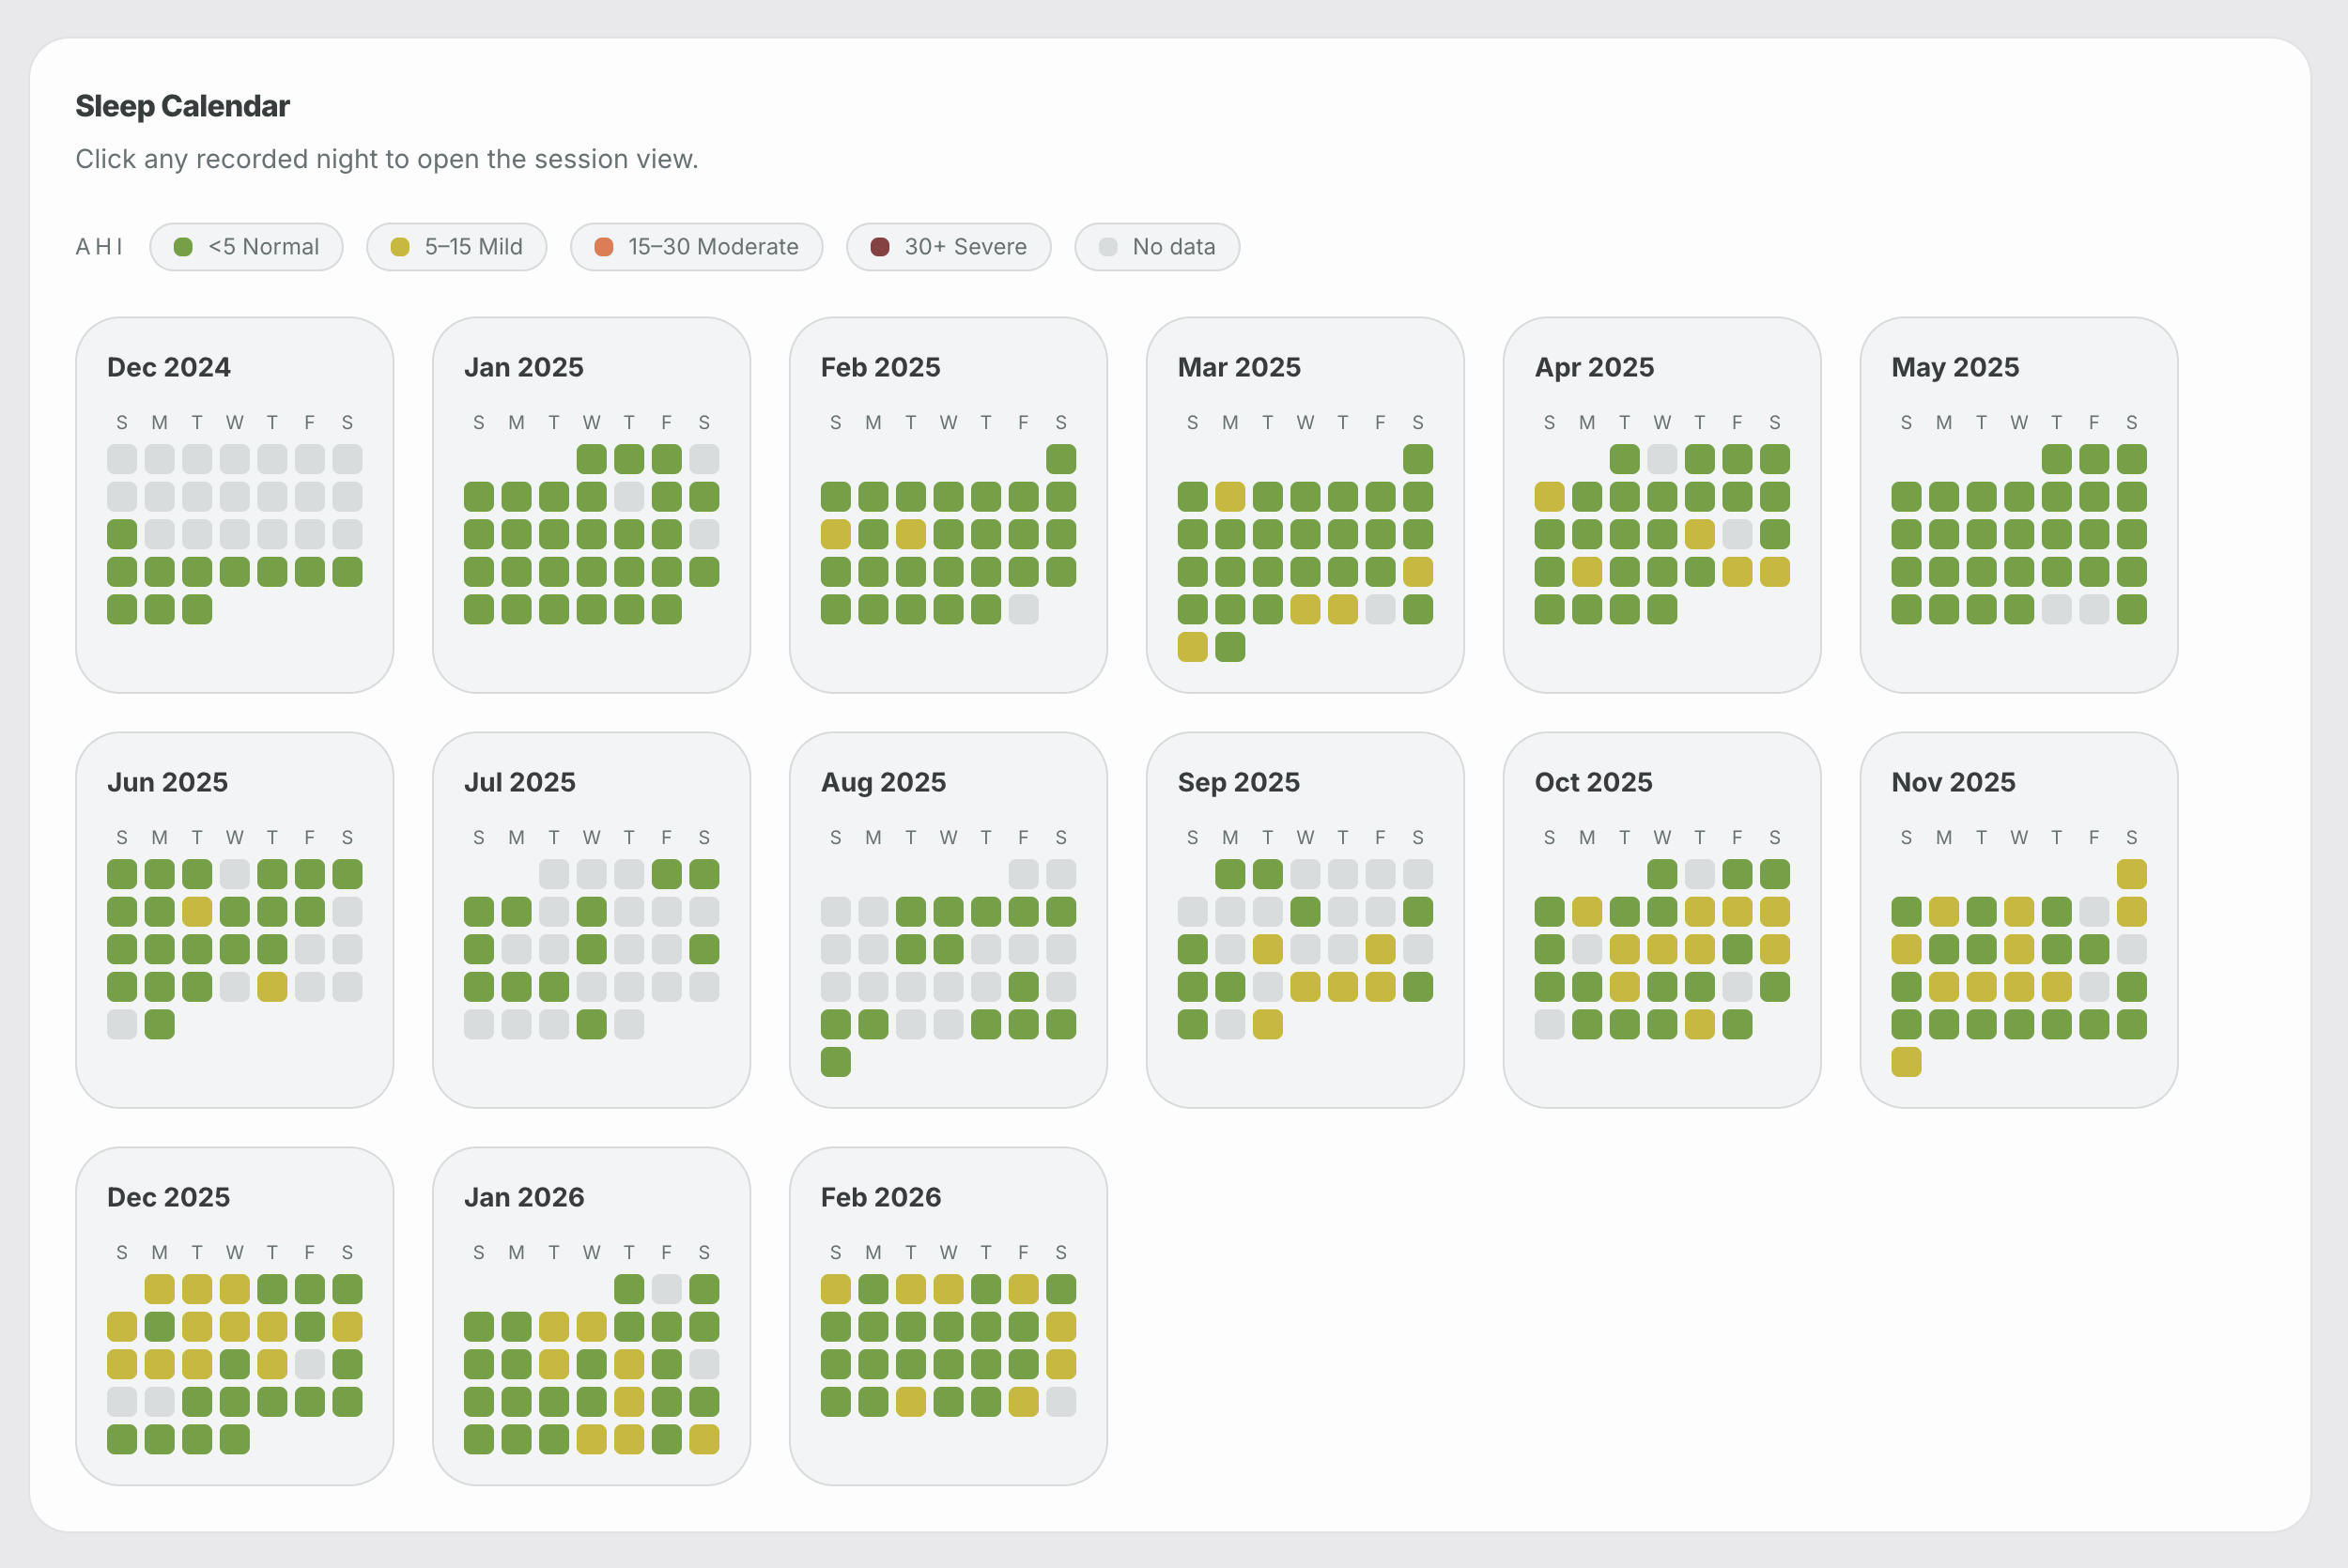Click the dark red dot in the Severe chip
2348x1568 pixels.
coord(880,247)
